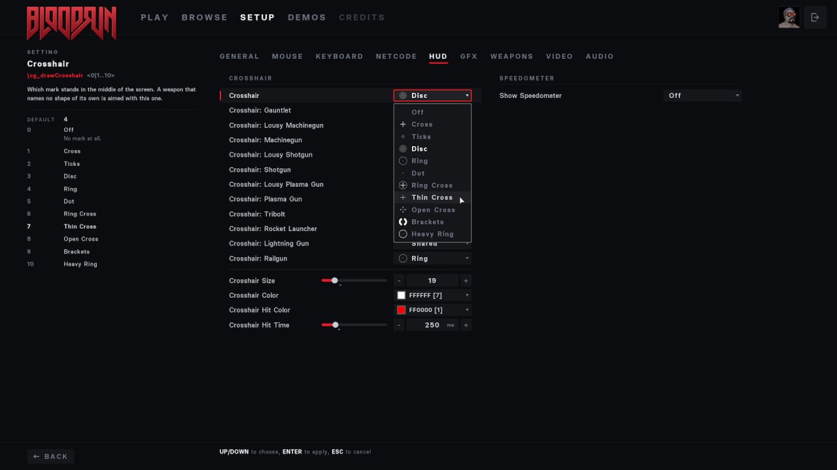The height and width of the screenshot is (470, 837).
Task: Open the BROWSE menu
Action: click(205, 18)
